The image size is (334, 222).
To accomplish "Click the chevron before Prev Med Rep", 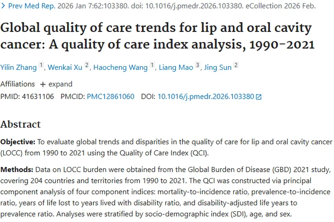I will (x=4, y=7).
